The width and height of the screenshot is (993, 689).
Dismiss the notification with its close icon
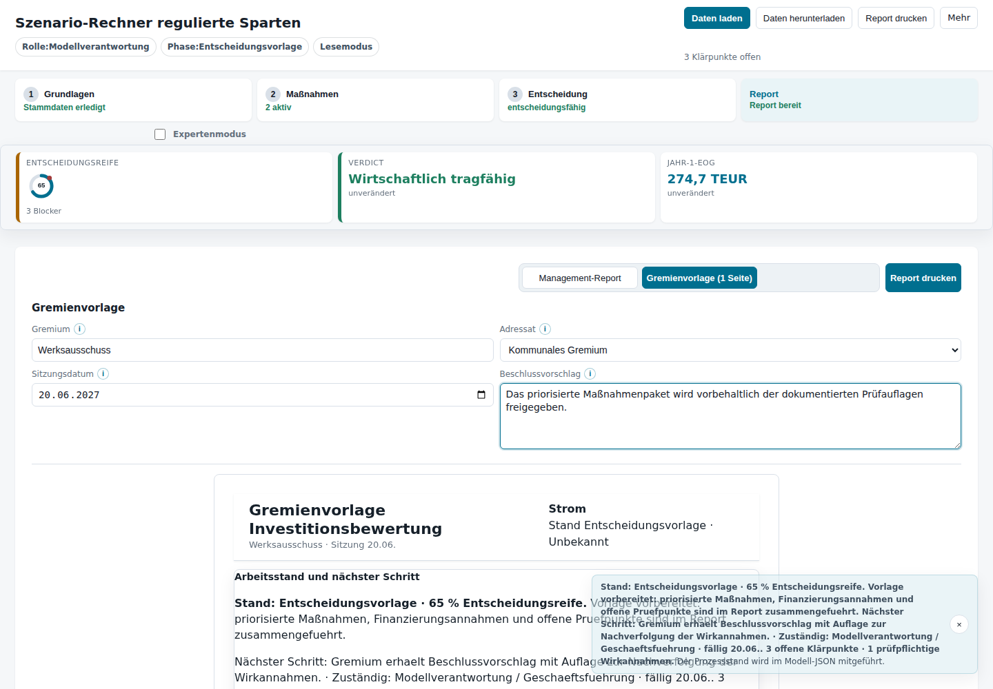click(959, 624)
